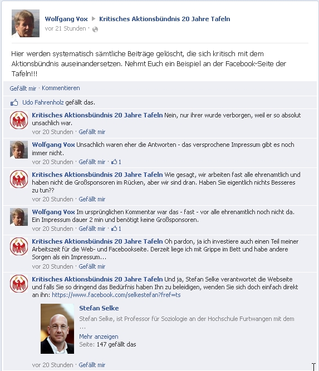Open the Wolfgang Vox name in the post header
The width and height of the screenshot is (319, 371).
66,19
